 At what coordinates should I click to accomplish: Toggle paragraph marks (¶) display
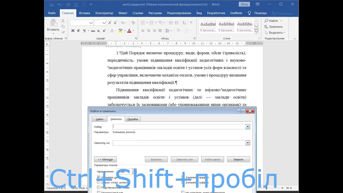coord(191,23)
